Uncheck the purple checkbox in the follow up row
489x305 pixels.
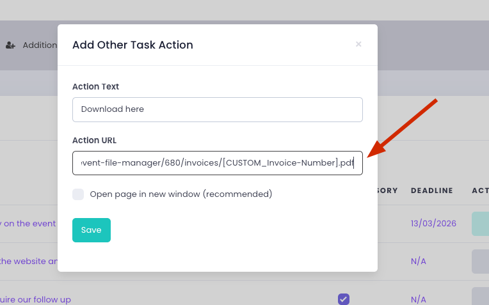[x=344, y=299]
